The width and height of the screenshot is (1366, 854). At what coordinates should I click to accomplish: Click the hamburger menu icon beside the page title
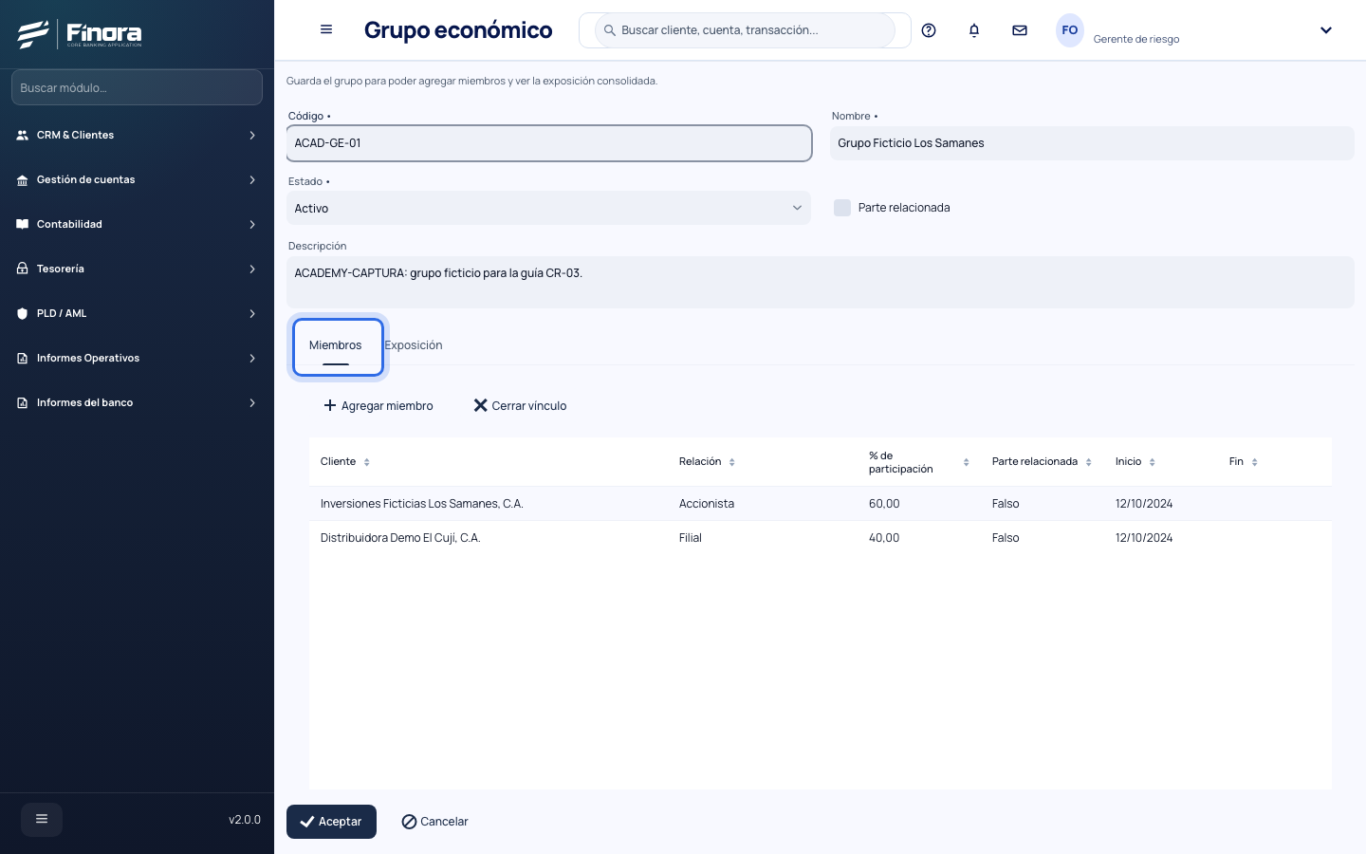tap(326, 29)
